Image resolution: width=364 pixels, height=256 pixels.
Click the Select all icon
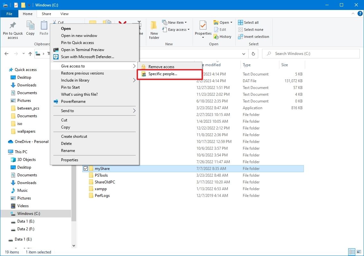tap(240, 22)
